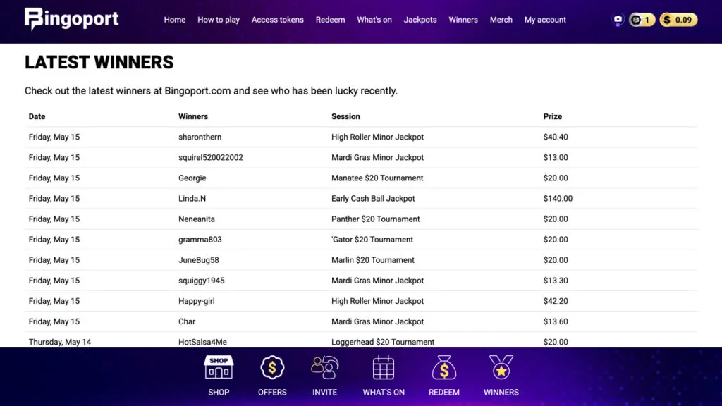Select winner name JuneBug58
This screenshot has width=722, height=406.
click(x=198, y=260)
